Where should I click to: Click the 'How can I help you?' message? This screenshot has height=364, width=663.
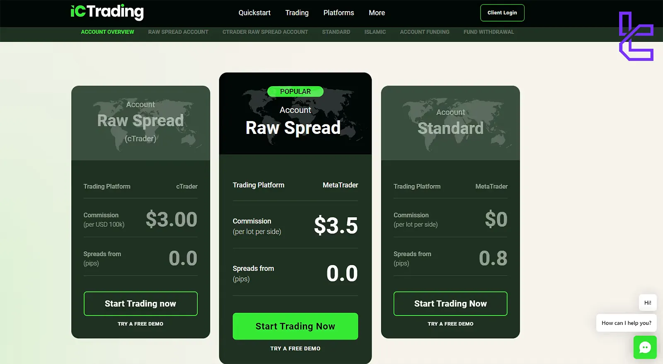point(626,323)
